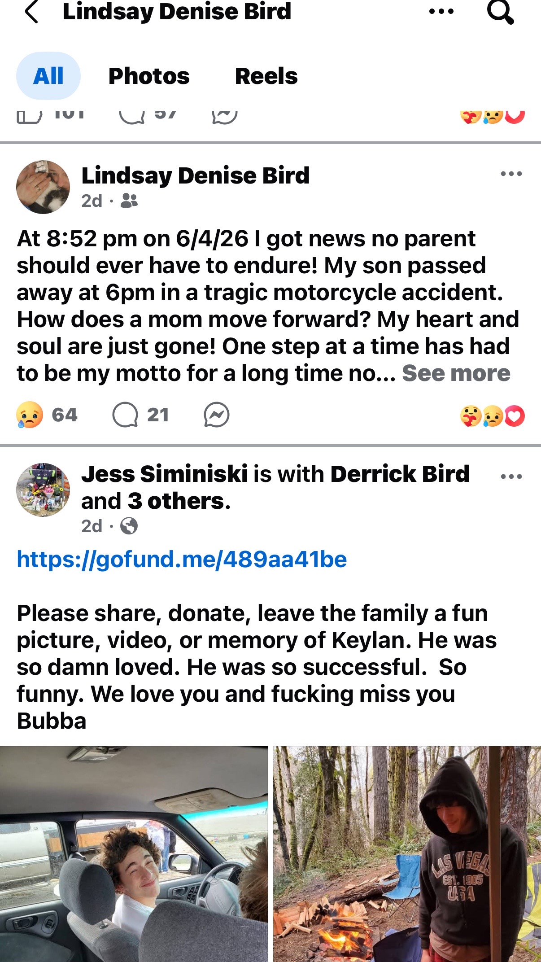View reaction emoji summary on Lindsay's post
541x962 pixels.
[x=492, y=416]
